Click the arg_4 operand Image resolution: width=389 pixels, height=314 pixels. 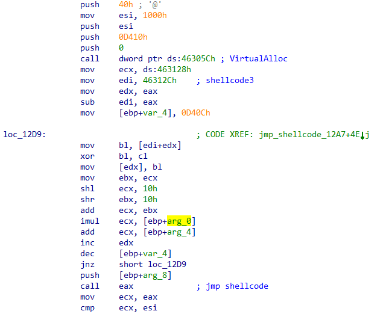point(179,232)
